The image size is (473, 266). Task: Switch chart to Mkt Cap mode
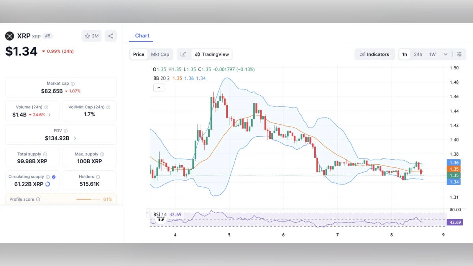coord(160,54)
